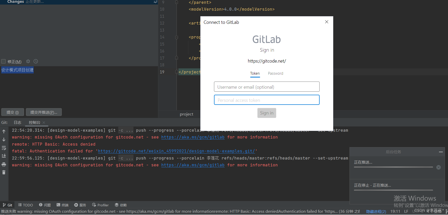The height and width of the screenshot is (215, 448).
Task: Click the LF line separator in status bar
Action: (x=406, y=211)
